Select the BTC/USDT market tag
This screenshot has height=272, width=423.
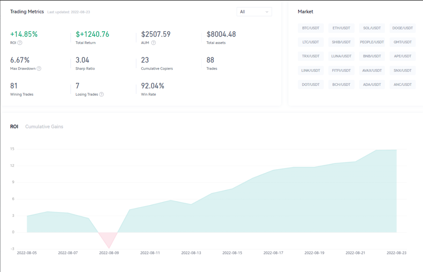tap(311, 28)
